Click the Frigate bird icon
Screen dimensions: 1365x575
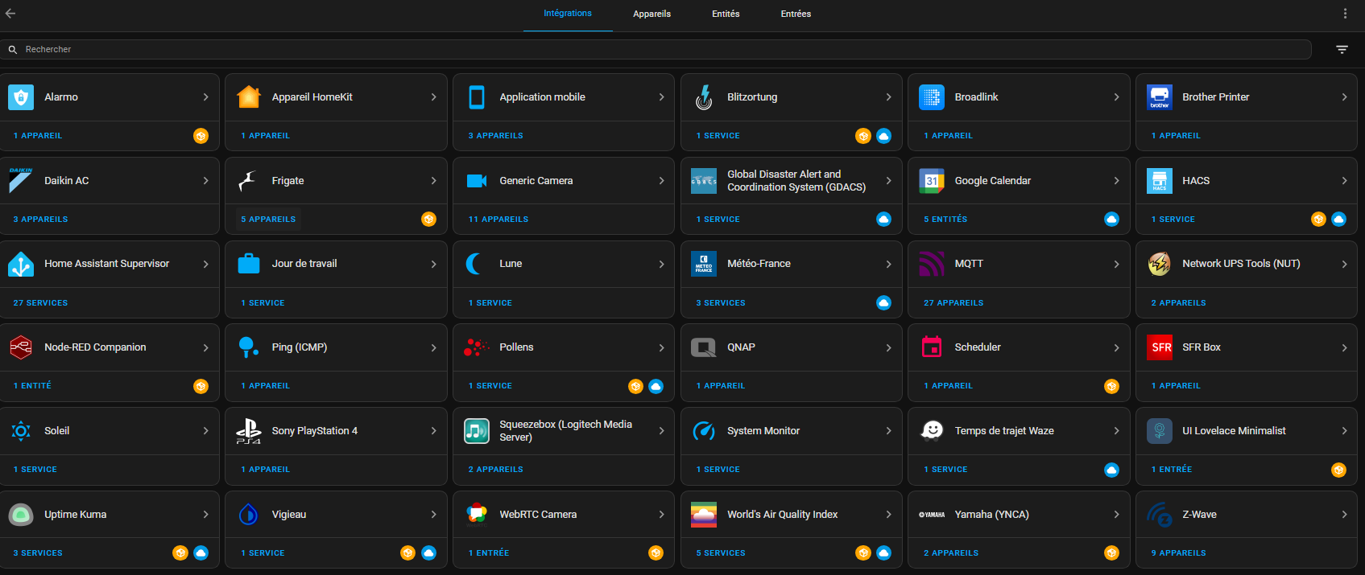[x=249, y=181]
